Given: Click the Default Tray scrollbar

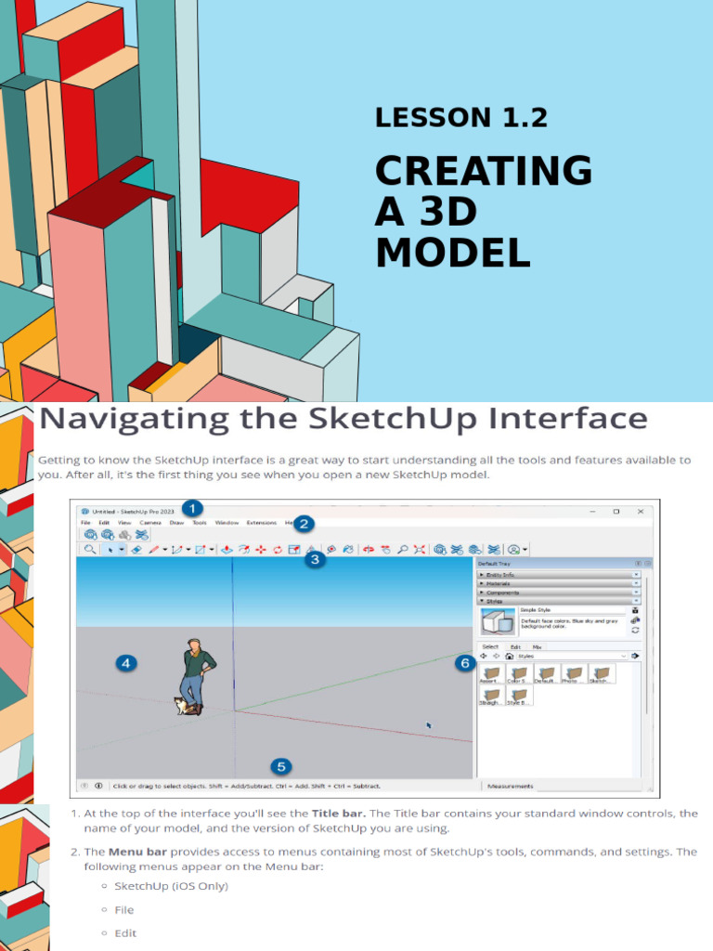Looking at the screenshot, I should tap(647, 645).
